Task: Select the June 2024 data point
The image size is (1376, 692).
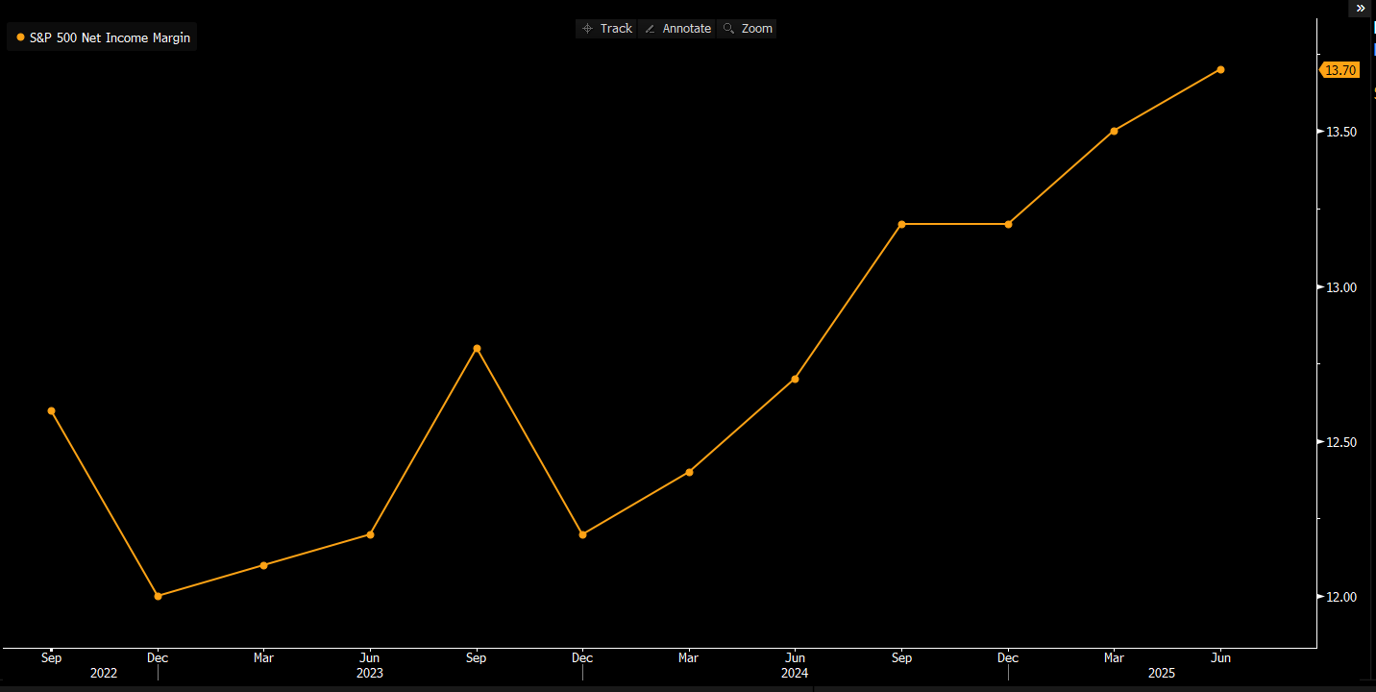Action: tap(795, 379)
